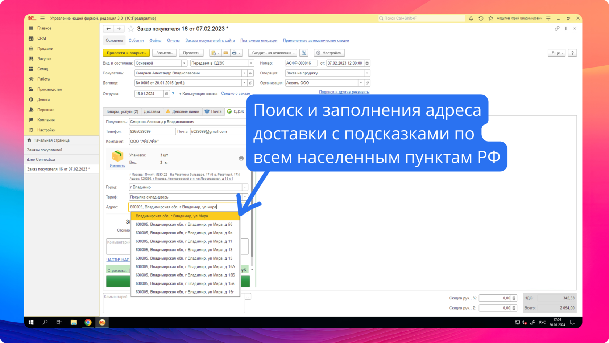Viewport: 609px width, 343px height.
Task: Switch to the Почта tab
Action: pyautogui.click(x=213, y=111)
